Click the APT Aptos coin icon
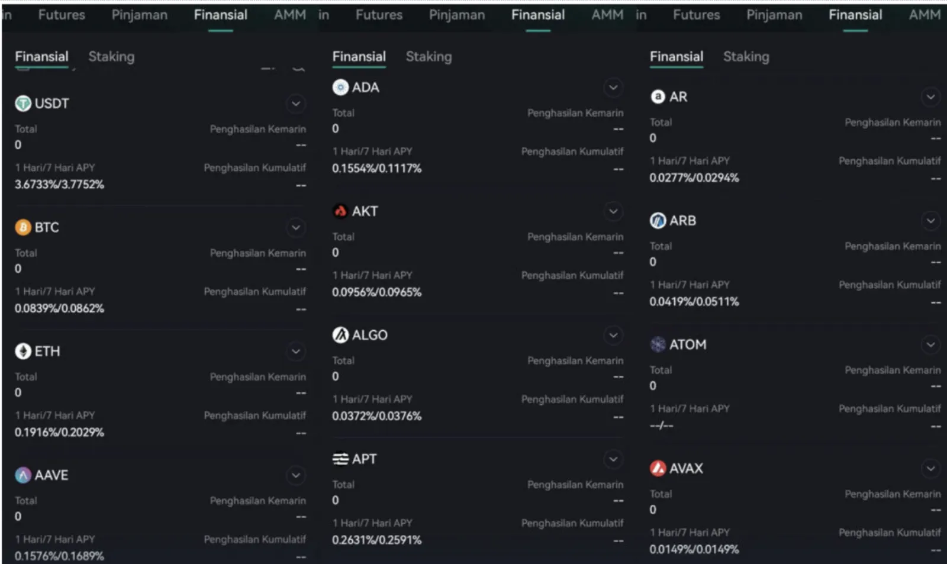 340,459
